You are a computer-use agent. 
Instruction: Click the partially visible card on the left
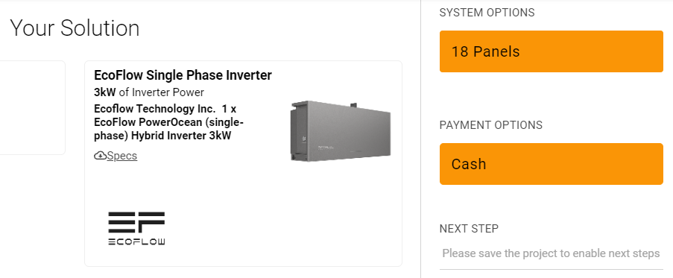(33, 107)
